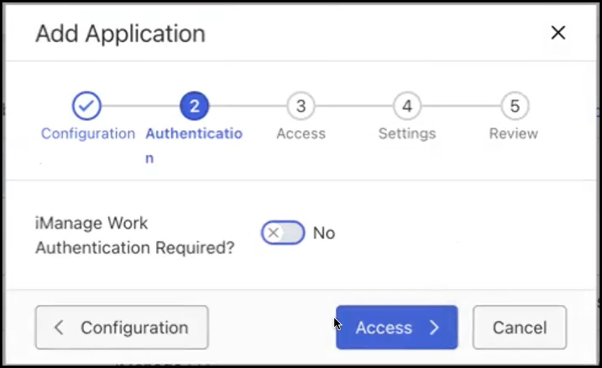Click the step 2 circle icon
The height and width of the screenshot is (368, 602).
pos(194,106)
